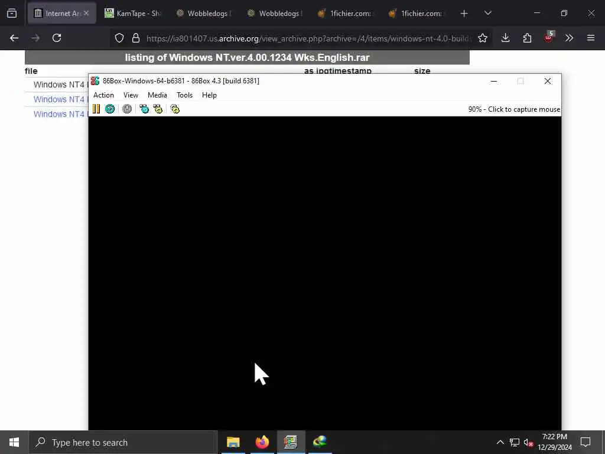Image resolution: width=605 pixels, height=454 pixels.
Task: Open File Explorer from the taskbar
Action: pos(233,442)
